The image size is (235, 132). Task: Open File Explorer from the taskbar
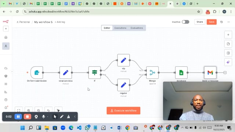pyautogui.click(x=47, y=128)
